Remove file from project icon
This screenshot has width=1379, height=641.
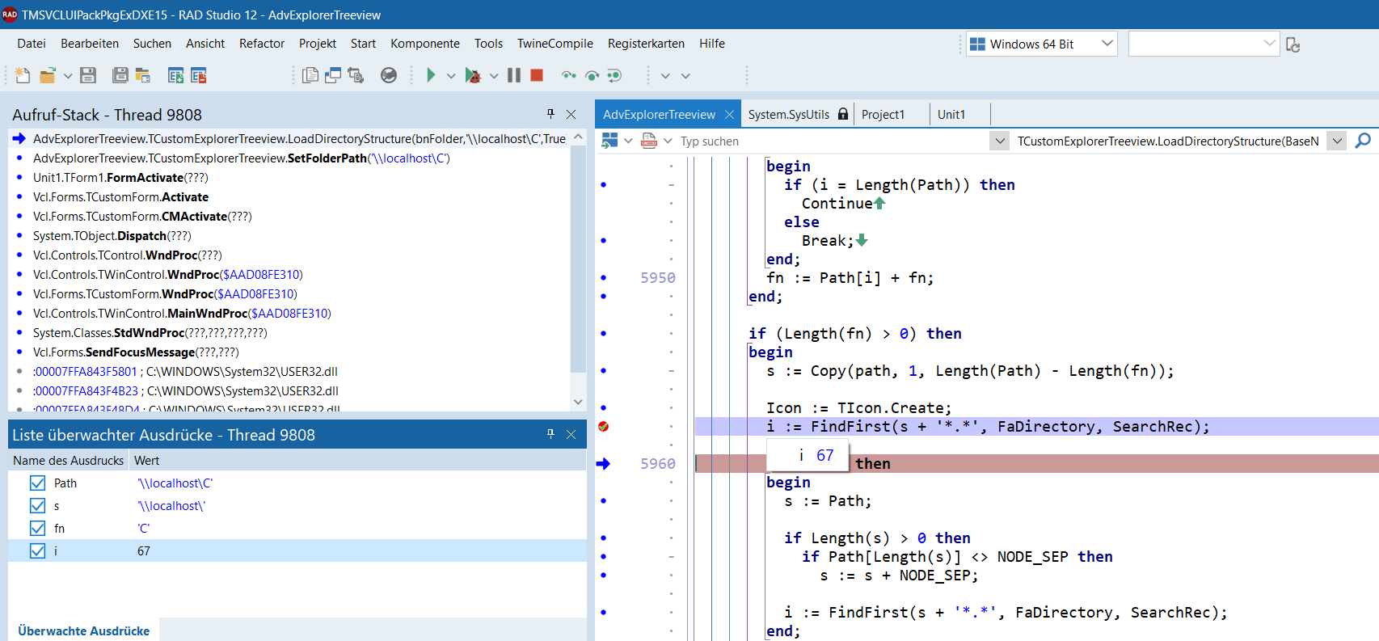click(199, 75)
